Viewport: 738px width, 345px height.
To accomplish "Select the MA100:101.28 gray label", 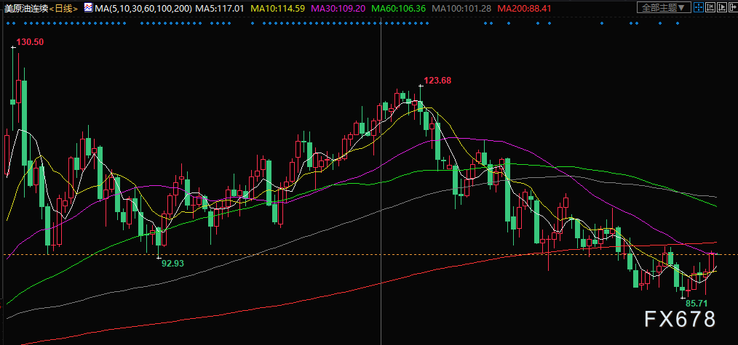I will pos(461,8).
